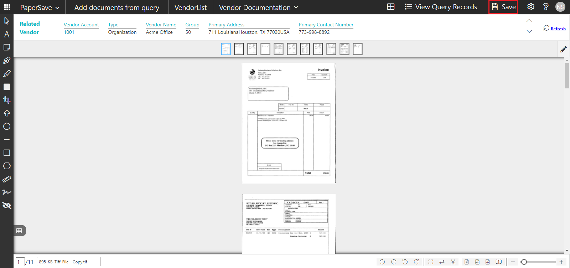Activate the crop tool
This screenshot has height=268, width=570.
(7, 100)
